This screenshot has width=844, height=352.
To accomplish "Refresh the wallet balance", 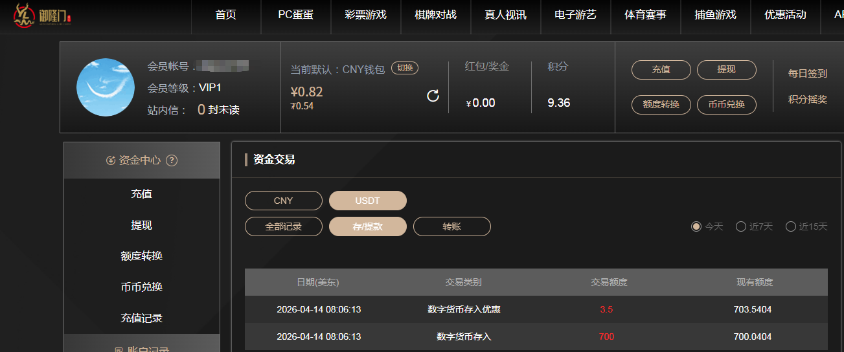I will [x=433, y=96].
